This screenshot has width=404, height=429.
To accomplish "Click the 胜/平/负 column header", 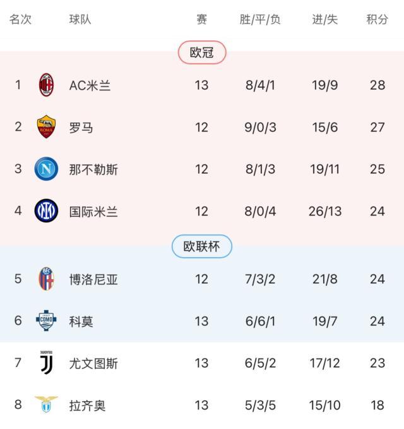I will coord(260,20).
